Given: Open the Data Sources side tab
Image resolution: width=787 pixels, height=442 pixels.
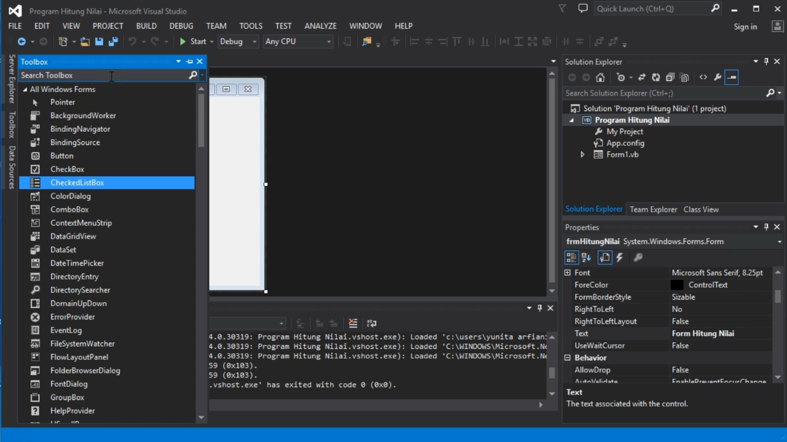Looking at the screenshot, I should coord(12,167).
